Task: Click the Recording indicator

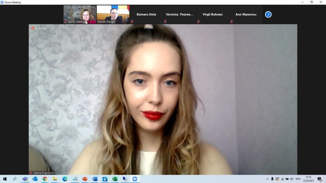Action: tap(39, 28)
